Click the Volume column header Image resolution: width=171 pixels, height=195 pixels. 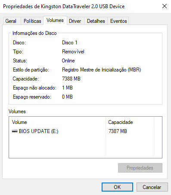57,122
